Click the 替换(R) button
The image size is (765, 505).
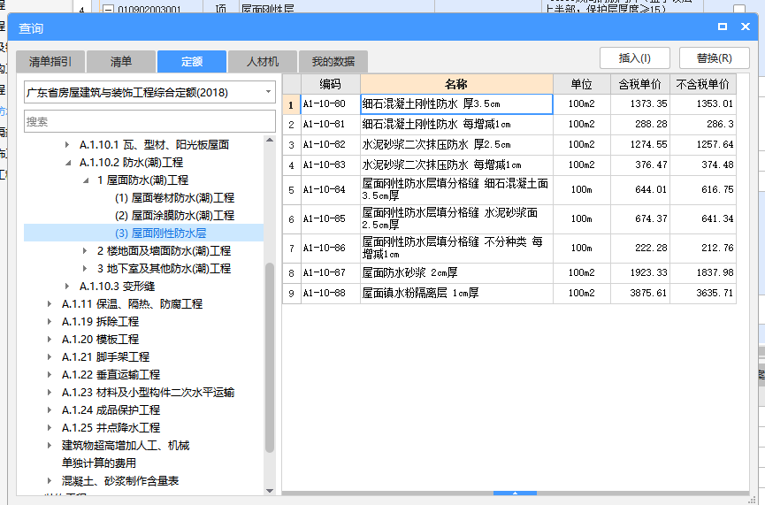click(715, 58)
